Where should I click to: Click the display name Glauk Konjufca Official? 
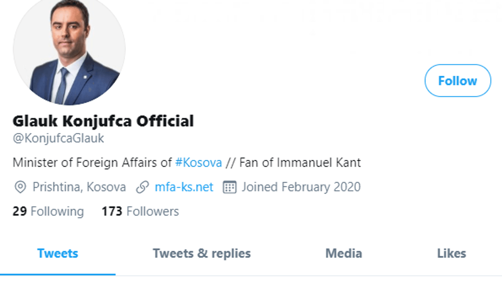pos(103,121)
